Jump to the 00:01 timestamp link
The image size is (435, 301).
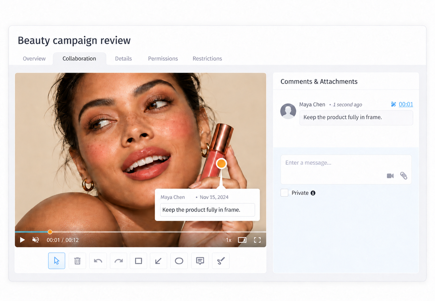coord(406,104)
